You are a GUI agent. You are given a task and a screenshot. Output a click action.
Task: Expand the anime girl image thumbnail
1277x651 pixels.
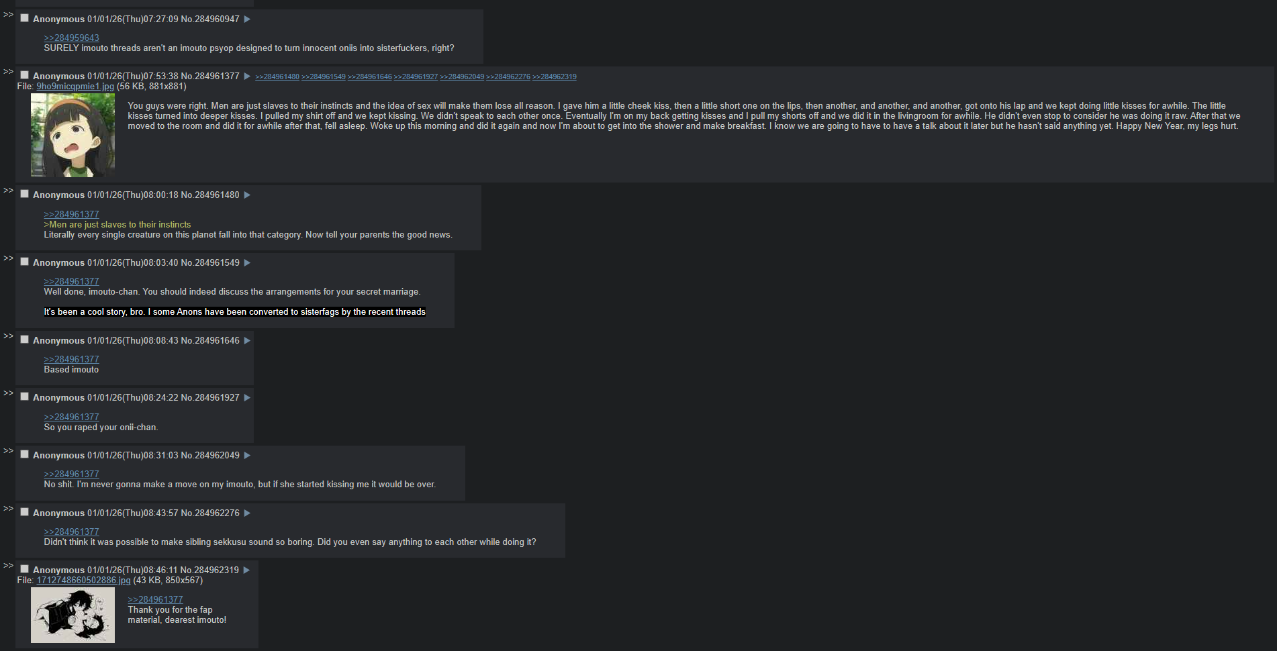click(x=73, y=135)
